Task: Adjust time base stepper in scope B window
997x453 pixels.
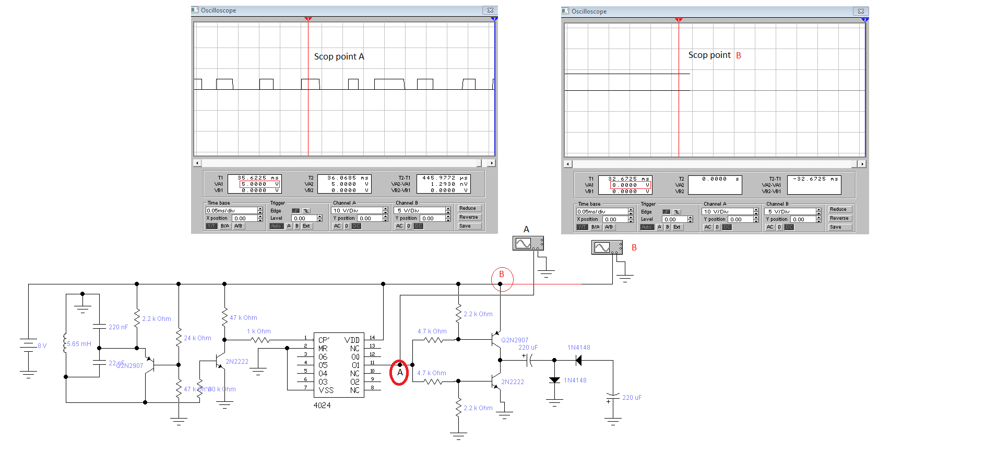Action: (631, 211)
